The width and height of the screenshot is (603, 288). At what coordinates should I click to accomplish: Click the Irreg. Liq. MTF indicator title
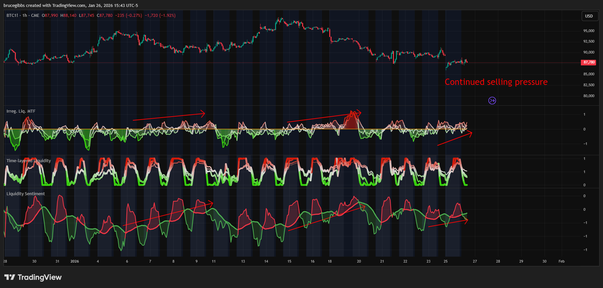point(21,111)
